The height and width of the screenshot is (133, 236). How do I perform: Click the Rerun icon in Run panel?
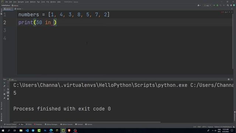[4, 83]
